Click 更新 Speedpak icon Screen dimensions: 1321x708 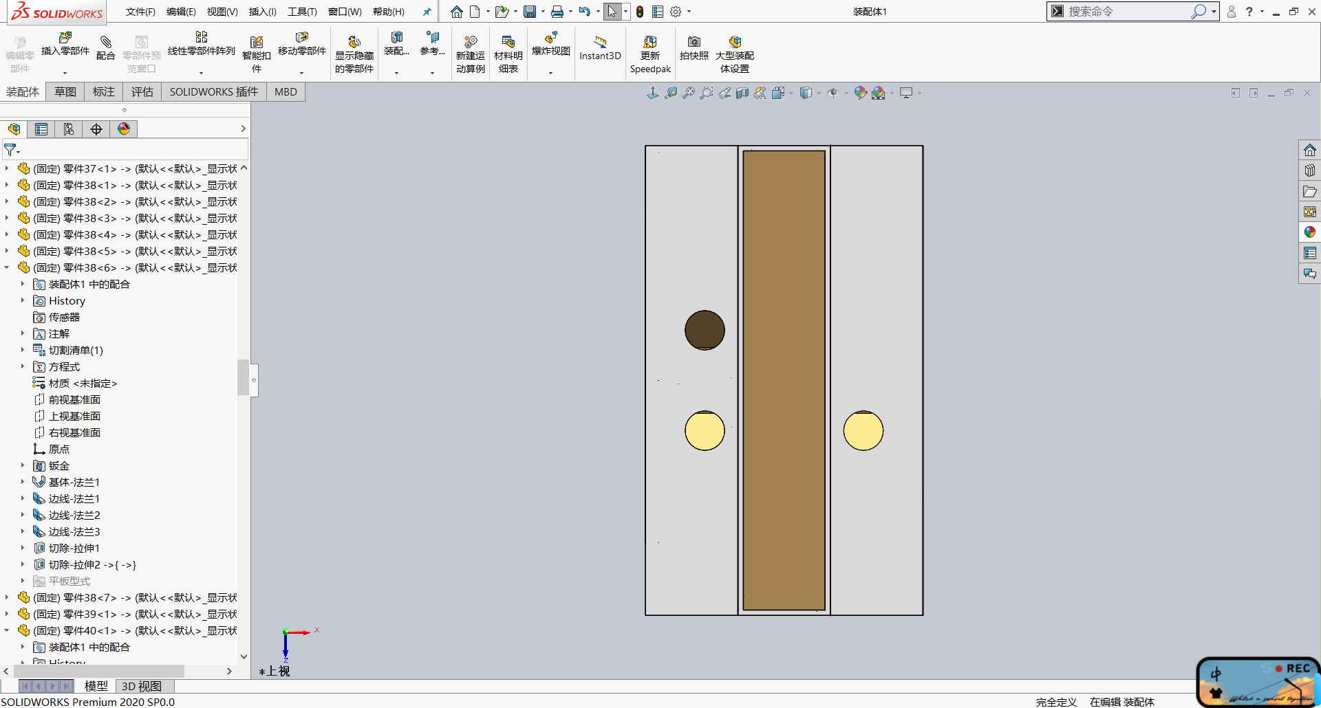click(650, 54)
